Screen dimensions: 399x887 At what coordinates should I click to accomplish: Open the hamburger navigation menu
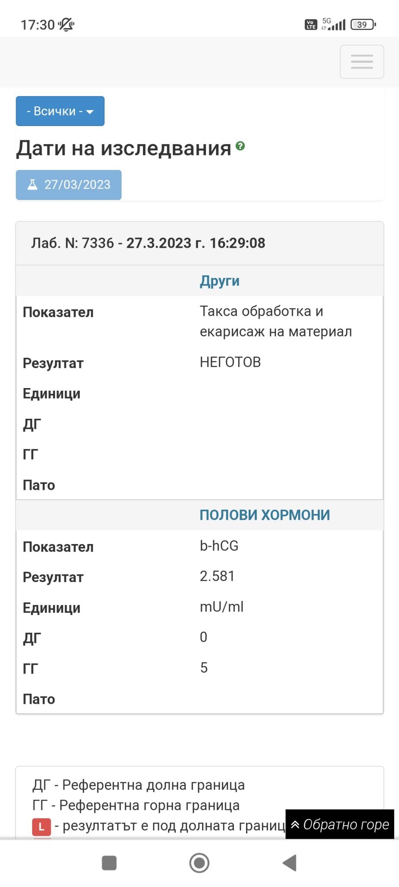(362, 62)
